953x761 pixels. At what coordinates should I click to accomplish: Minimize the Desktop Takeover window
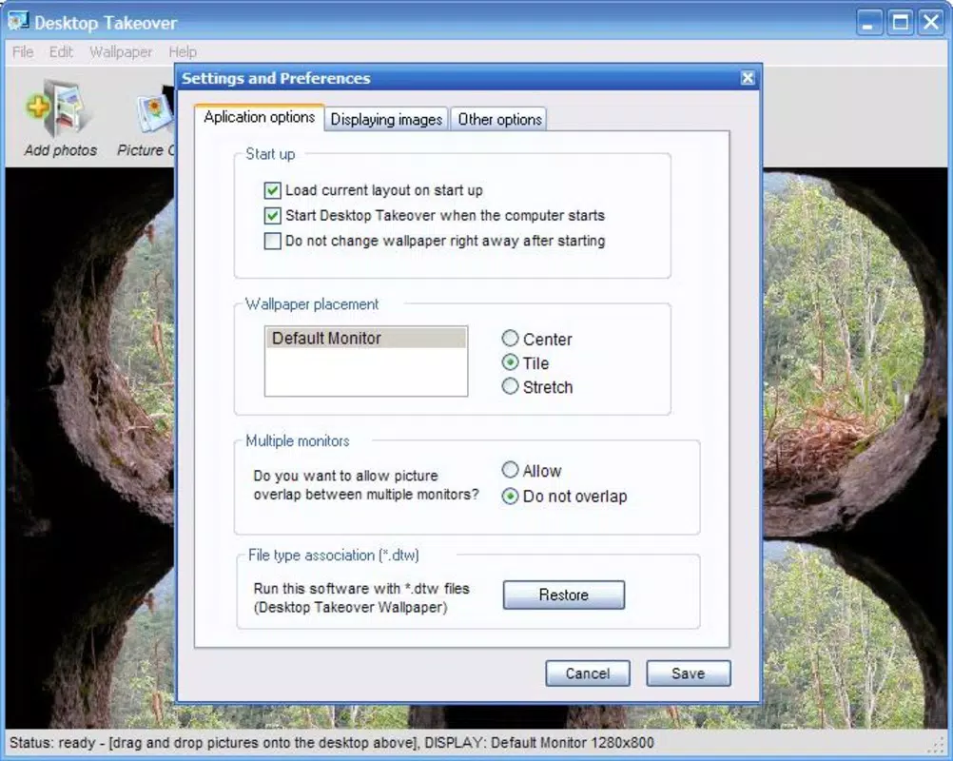pos(869,23)
